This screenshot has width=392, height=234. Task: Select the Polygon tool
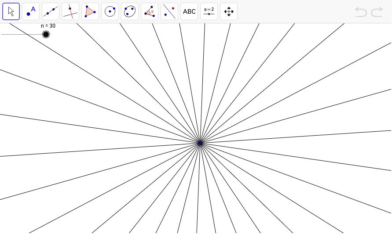90,11
